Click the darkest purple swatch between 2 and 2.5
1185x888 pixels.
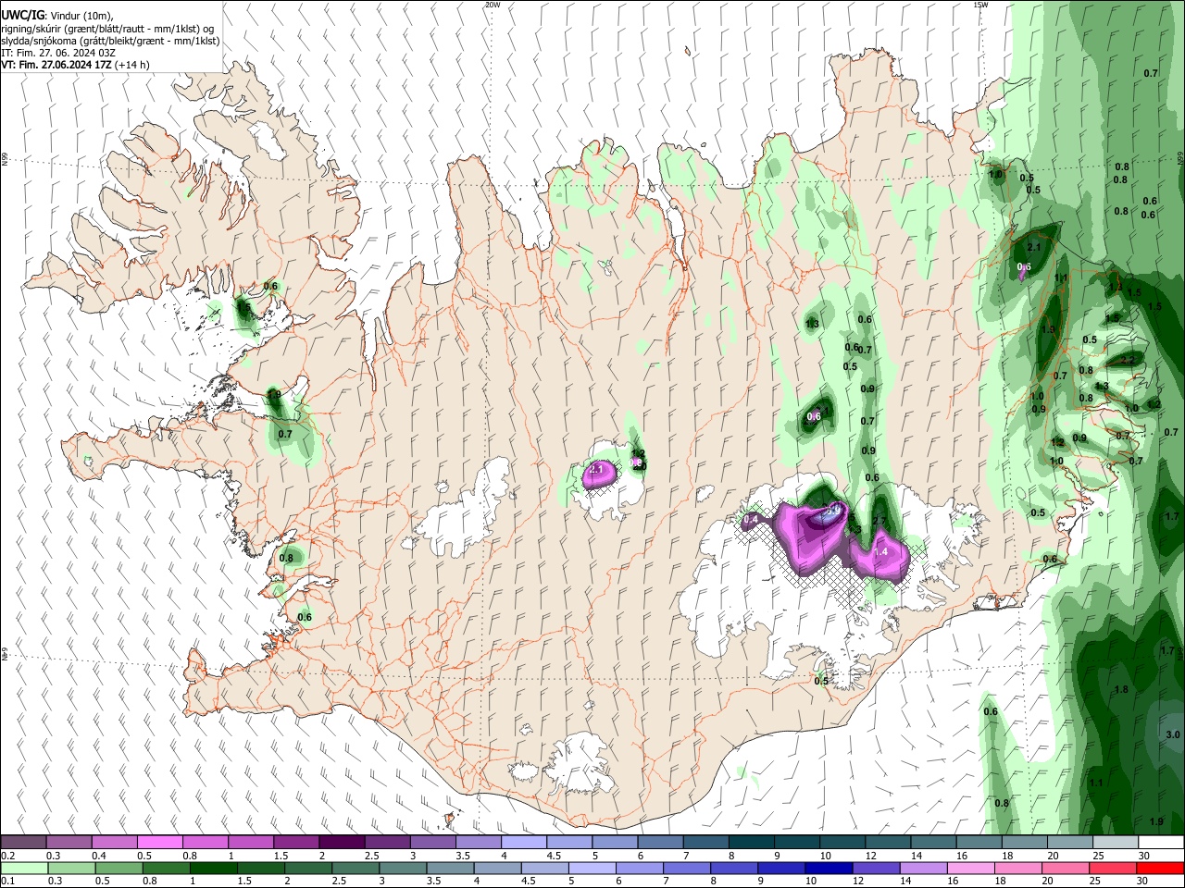point(342,842)
